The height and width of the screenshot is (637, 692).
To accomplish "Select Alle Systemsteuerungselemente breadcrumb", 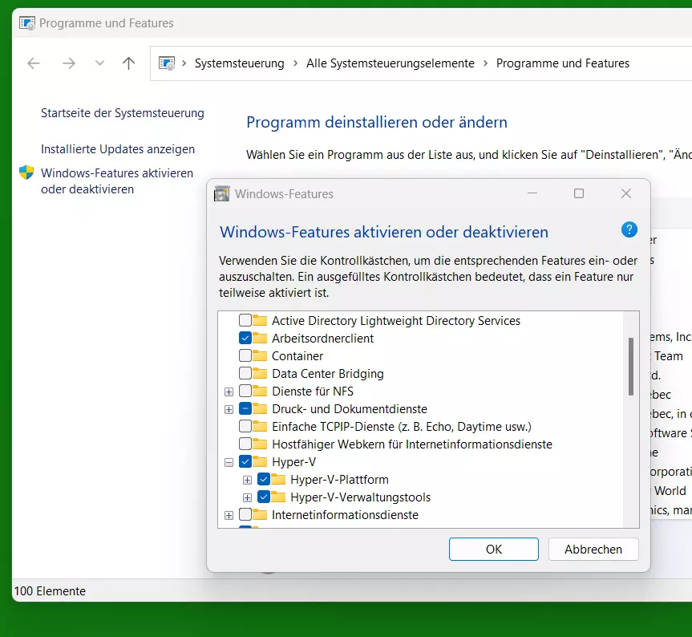I will tap(391, 63).
